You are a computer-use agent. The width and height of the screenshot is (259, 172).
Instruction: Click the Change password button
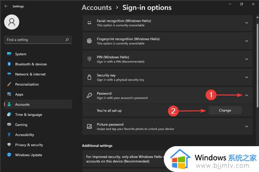tap(225, 110)
